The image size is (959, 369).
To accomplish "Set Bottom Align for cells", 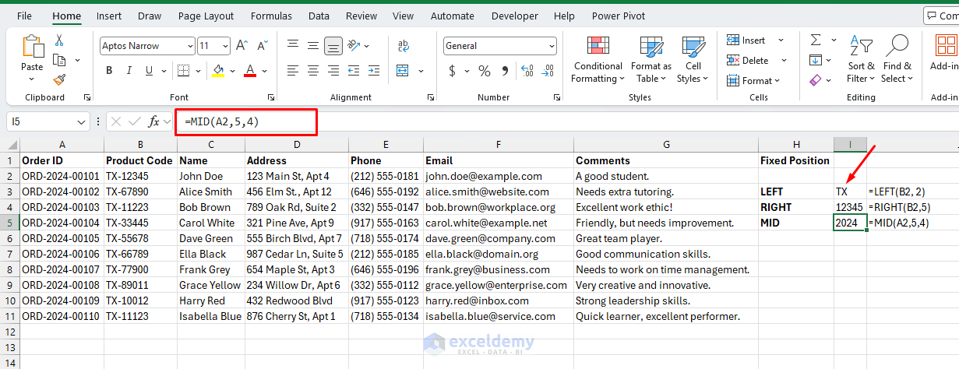I will [333, 46].
